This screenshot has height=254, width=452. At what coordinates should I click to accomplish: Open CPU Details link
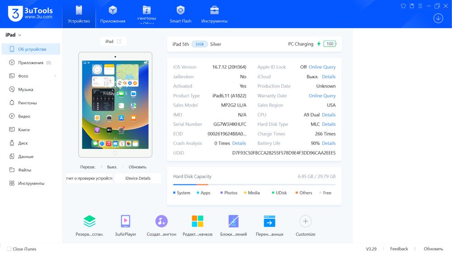329,115
